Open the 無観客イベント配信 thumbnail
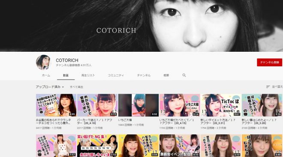 coord(180,145)
